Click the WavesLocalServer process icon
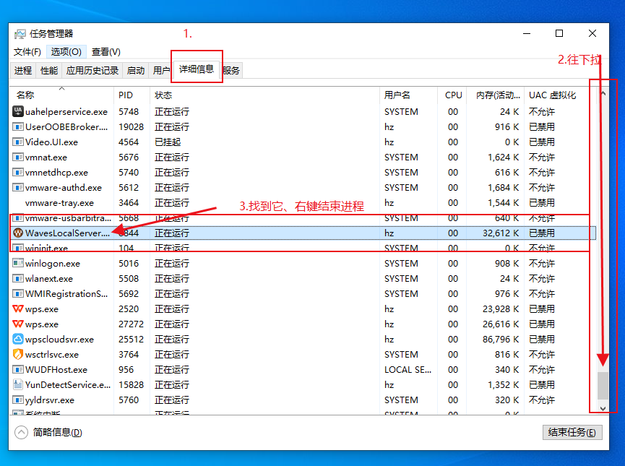The width and height of the screenshot is (625, 466). pos(18,233)
